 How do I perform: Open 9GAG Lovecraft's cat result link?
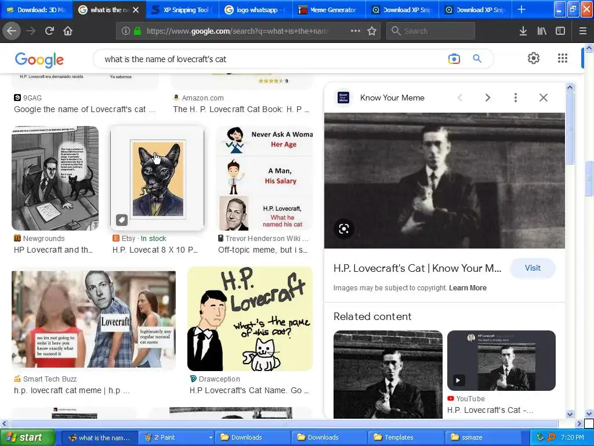click(x=85, y=109)
